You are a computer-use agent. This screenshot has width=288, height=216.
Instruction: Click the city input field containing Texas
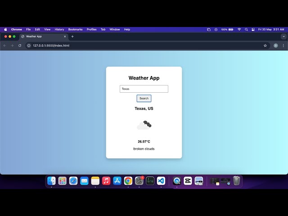[144, 89]
